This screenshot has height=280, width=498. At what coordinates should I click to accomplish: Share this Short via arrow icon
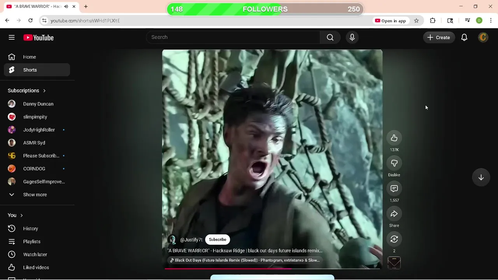pyautogui.click(x=394, y=214)
